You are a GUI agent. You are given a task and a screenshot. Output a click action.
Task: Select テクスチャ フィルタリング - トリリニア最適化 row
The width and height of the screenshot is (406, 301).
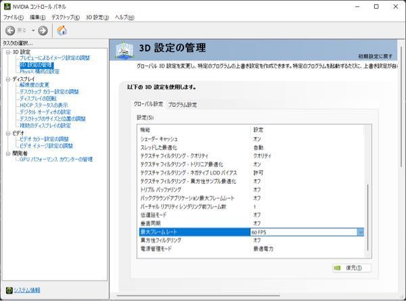click(251, 164)
